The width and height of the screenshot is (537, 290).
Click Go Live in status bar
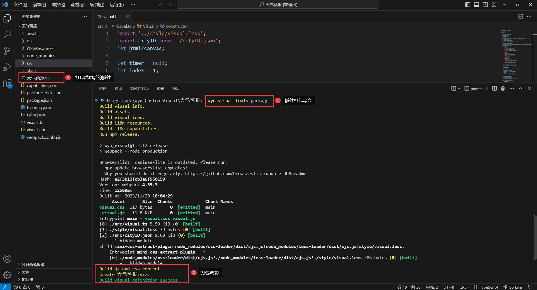coord(513,287)
